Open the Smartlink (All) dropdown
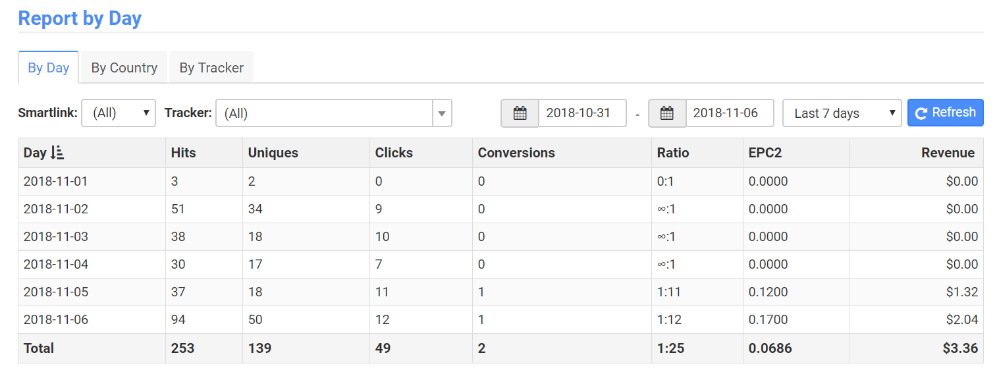 pyautogui.click(x=119, y=113)
